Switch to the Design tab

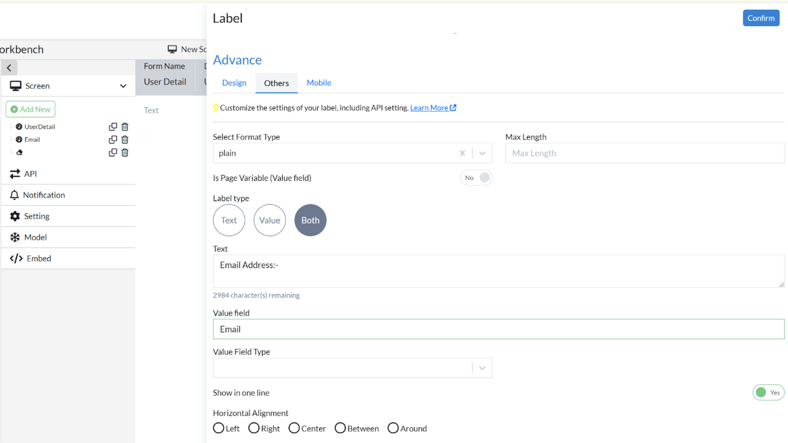coord(234,83)
